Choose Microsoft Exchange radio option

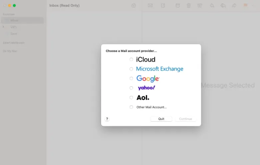coord(131,69)
